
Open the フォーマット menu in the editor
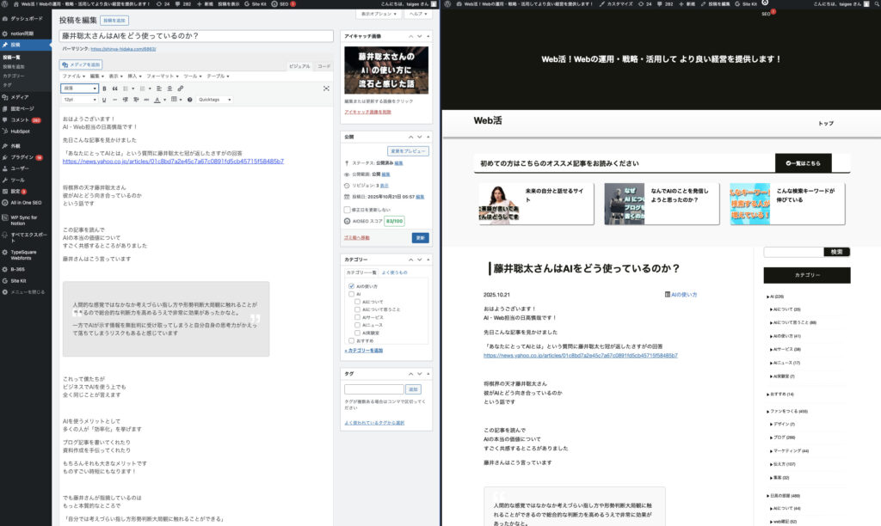tap(159, 76)
